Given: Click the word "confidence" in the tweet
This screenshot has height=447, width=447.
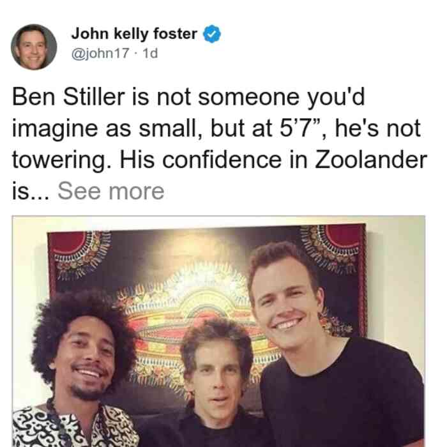Looking at the screenshot, I should coord(222,160).
